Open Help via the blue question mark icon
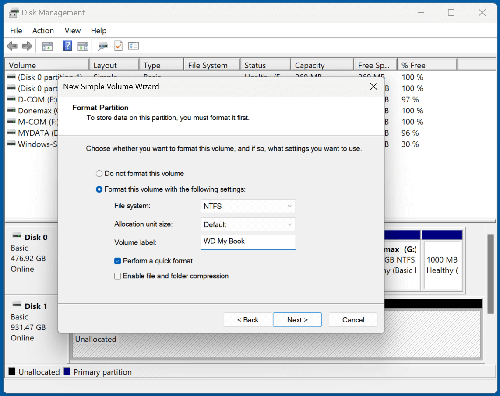The width and height of the screenshot is (500, 396). point(67,46)
